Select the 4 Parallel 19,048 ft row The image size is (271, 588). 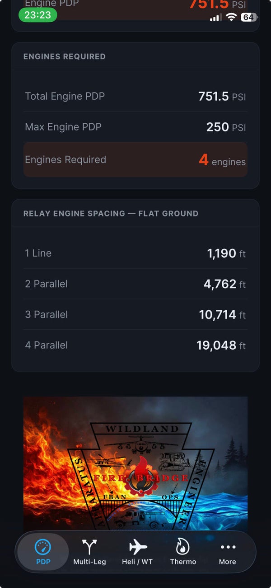pyautogui.click(x=135, y=345)
